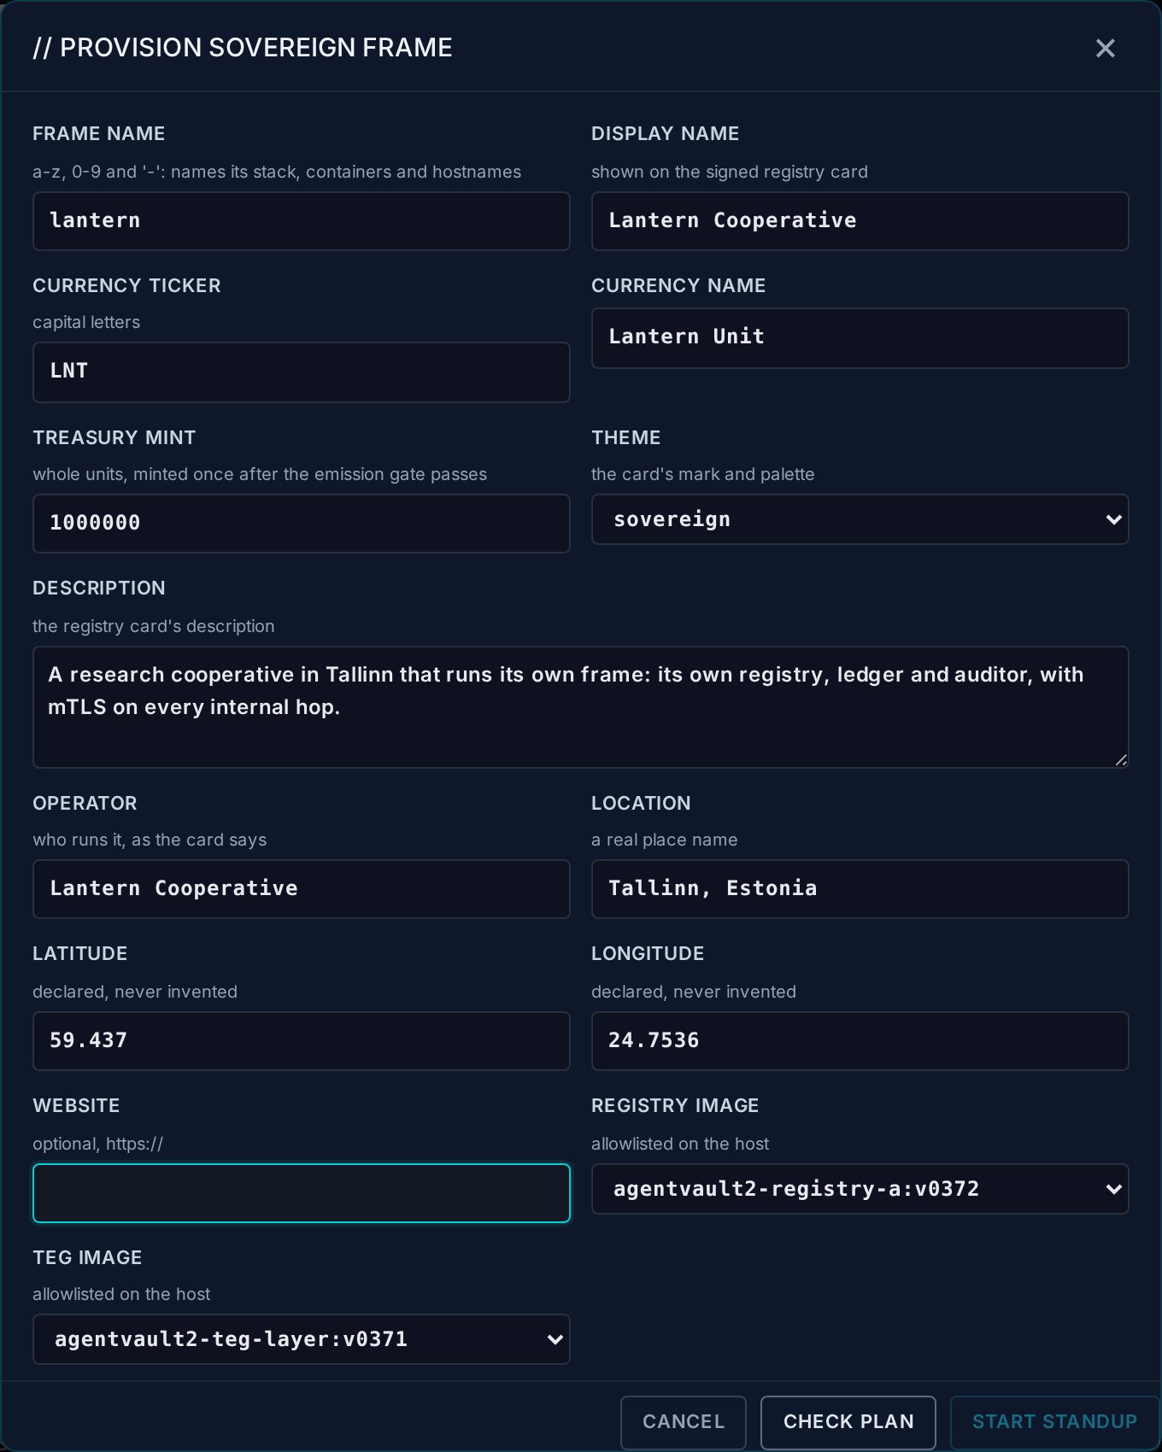Image resolution: width=1162 pixels, height=1452 pixels.
Task: Close the Provision Sovereign Frame dialog
Action: [x=1105, y=48]
